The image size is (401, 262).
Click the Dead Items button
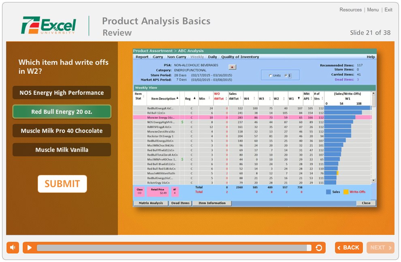(x=180, y=203)
